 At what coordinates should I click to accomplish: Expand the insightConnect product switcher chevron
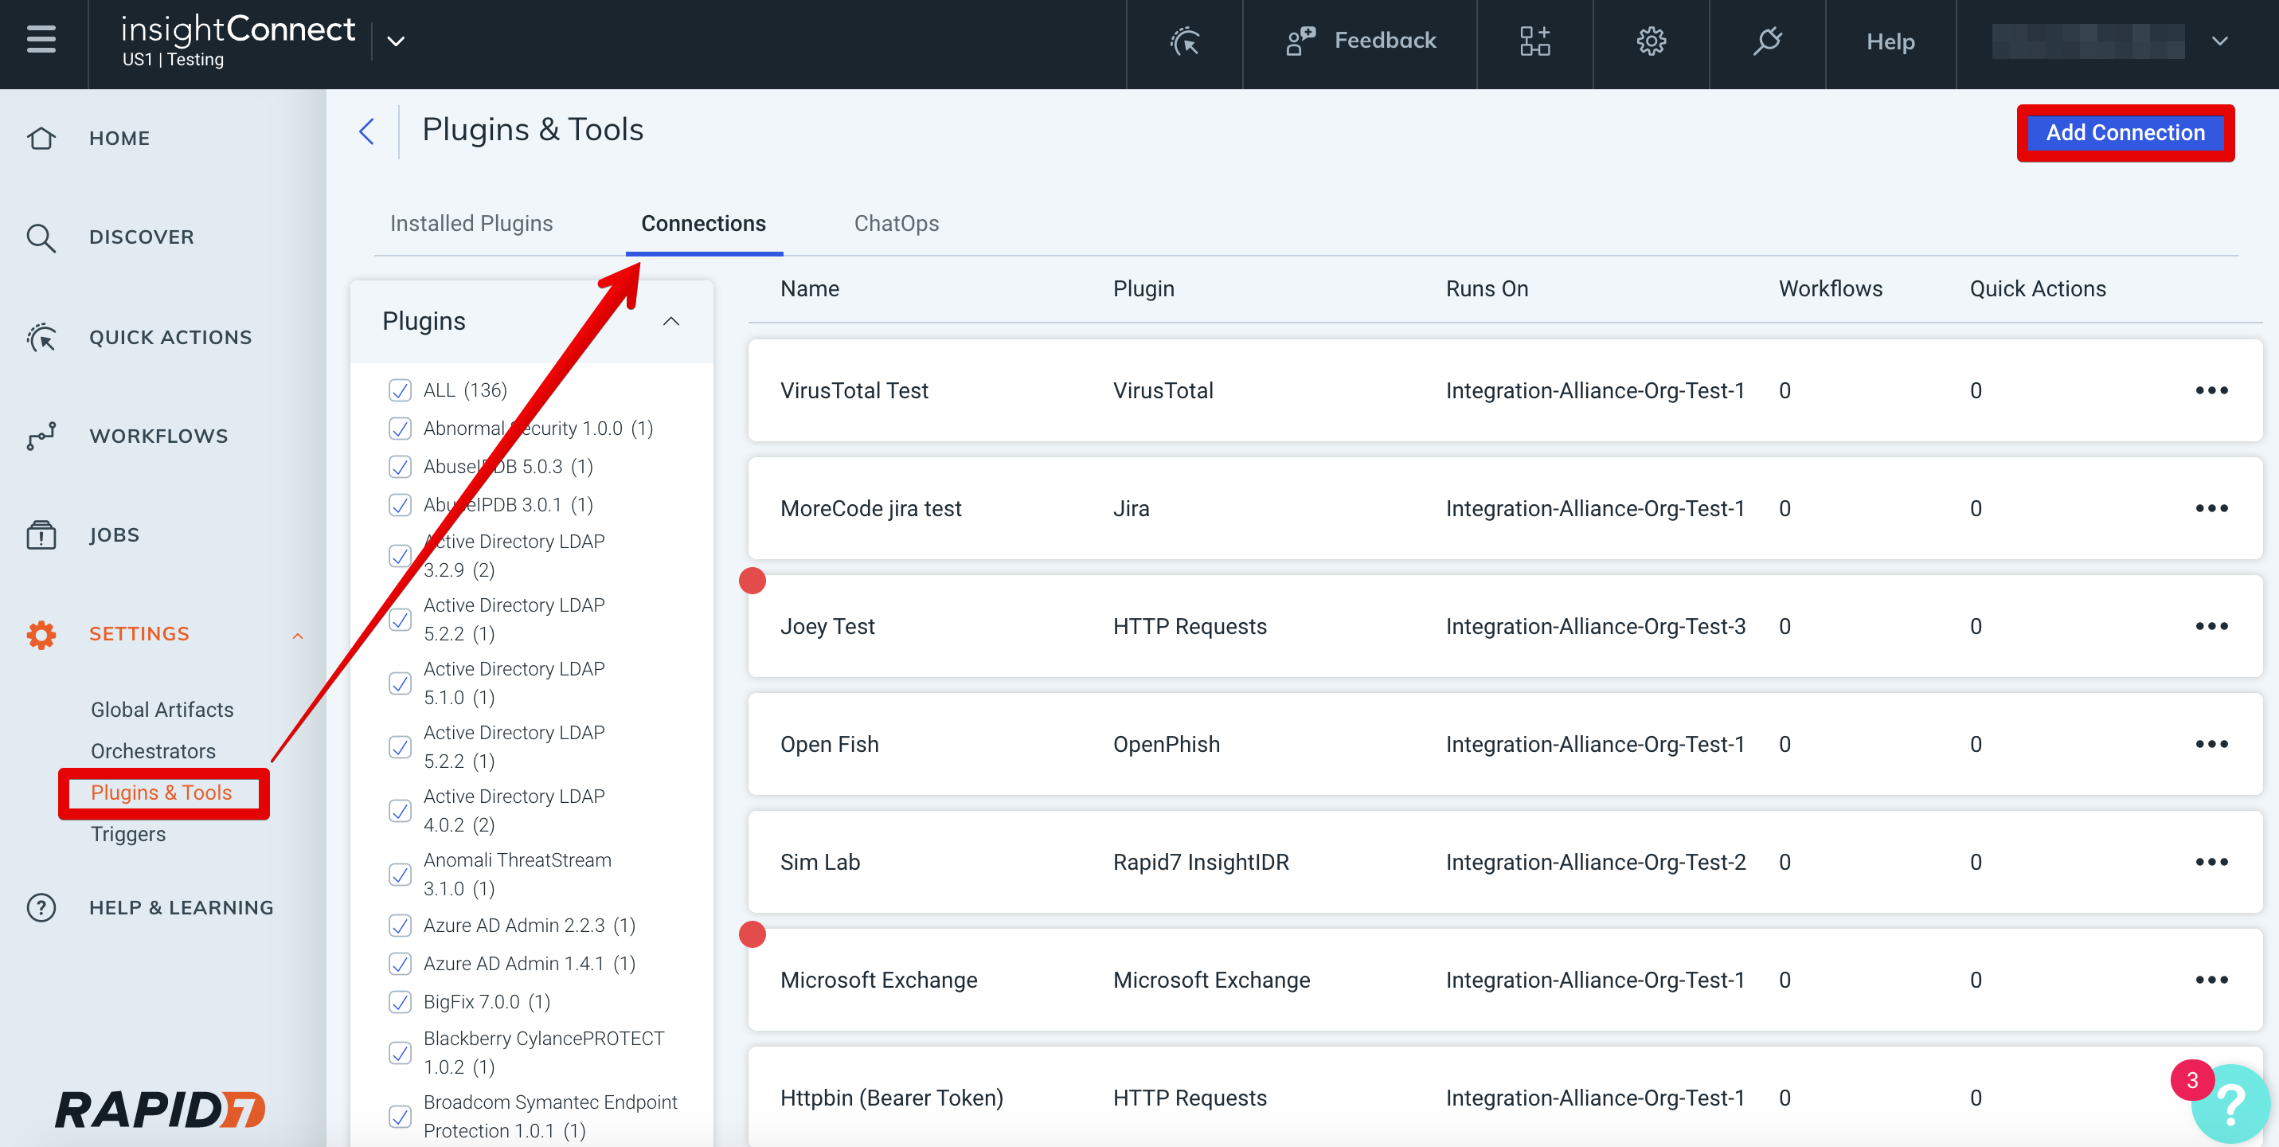[396, 41]
